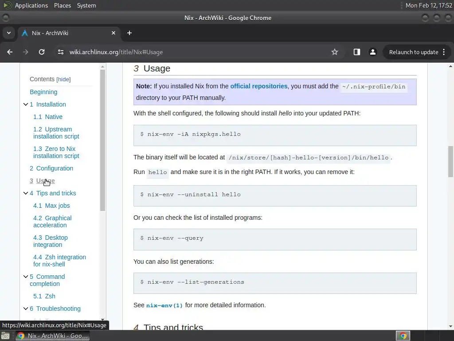Viewport: 454px width, 341px height.
Task: Click the sidebar scroll up arrow
Action: coord(102,67)
